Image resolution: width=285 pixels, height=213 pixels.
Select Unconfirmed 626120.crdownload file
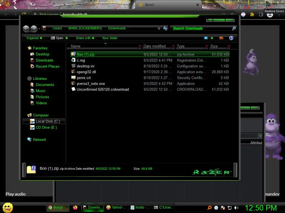[x=103, y=89]
